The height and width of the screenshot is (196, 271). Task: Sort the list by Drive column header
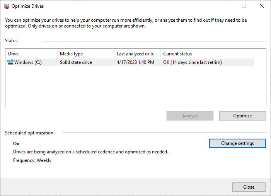pyautogui.click(x=31, y=54)
